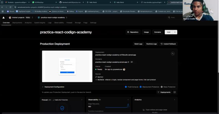219x114 pixels.
Task: Open the Firewall tab
Action: pos(69,23)
